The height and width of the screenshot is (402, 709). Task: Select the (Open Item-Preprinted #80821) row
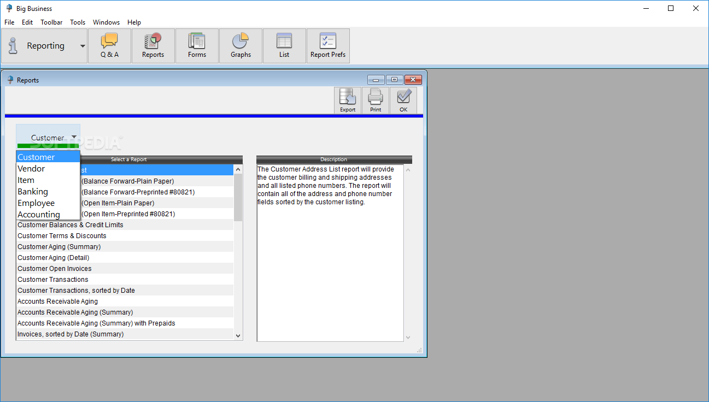click(x=157, y=214)
